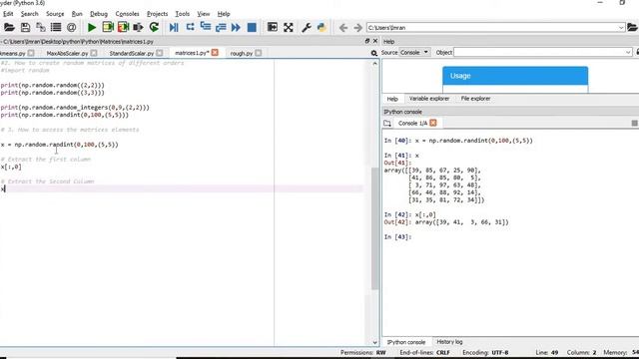Viewport: 639px width, 359px height.
Task: Switch to StandardScalar.py tab
Action: [x=131, y=53]
